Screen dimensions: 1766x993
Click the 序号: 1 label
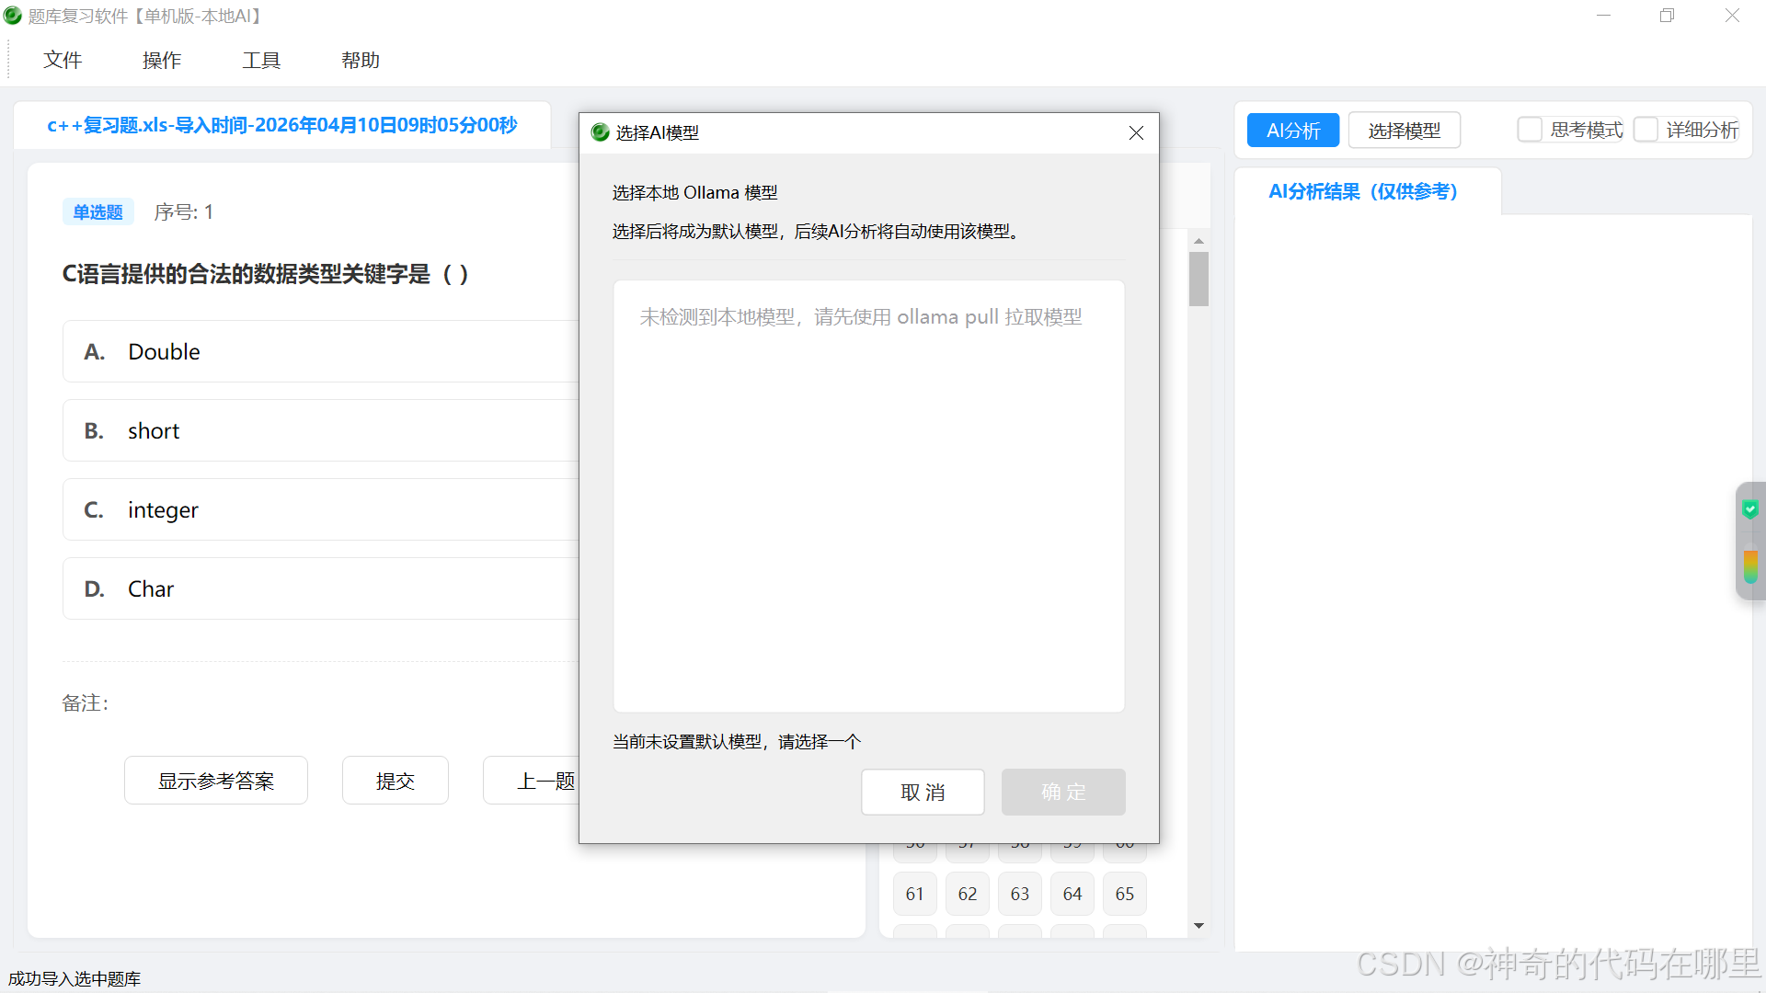184,212
